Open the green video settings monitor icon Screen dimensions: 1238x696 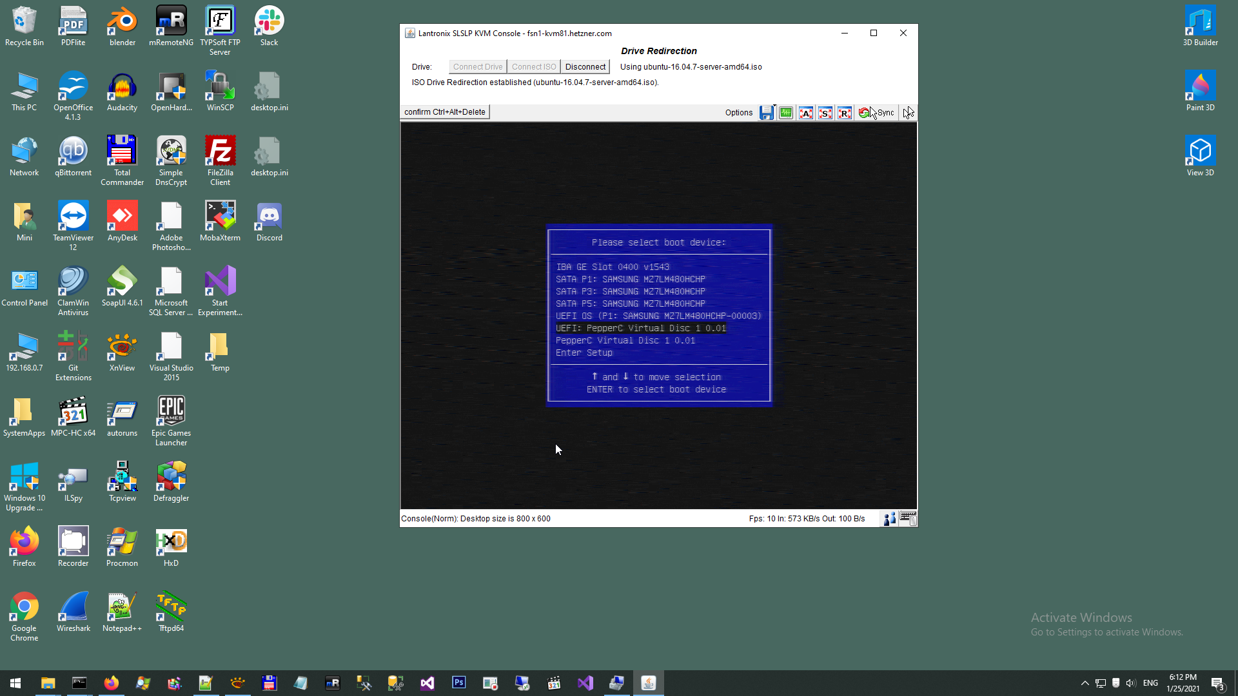pos(786,113)
